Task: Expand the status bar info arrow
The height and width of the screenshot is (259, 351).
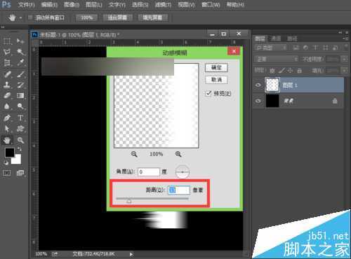Action: 131,254
